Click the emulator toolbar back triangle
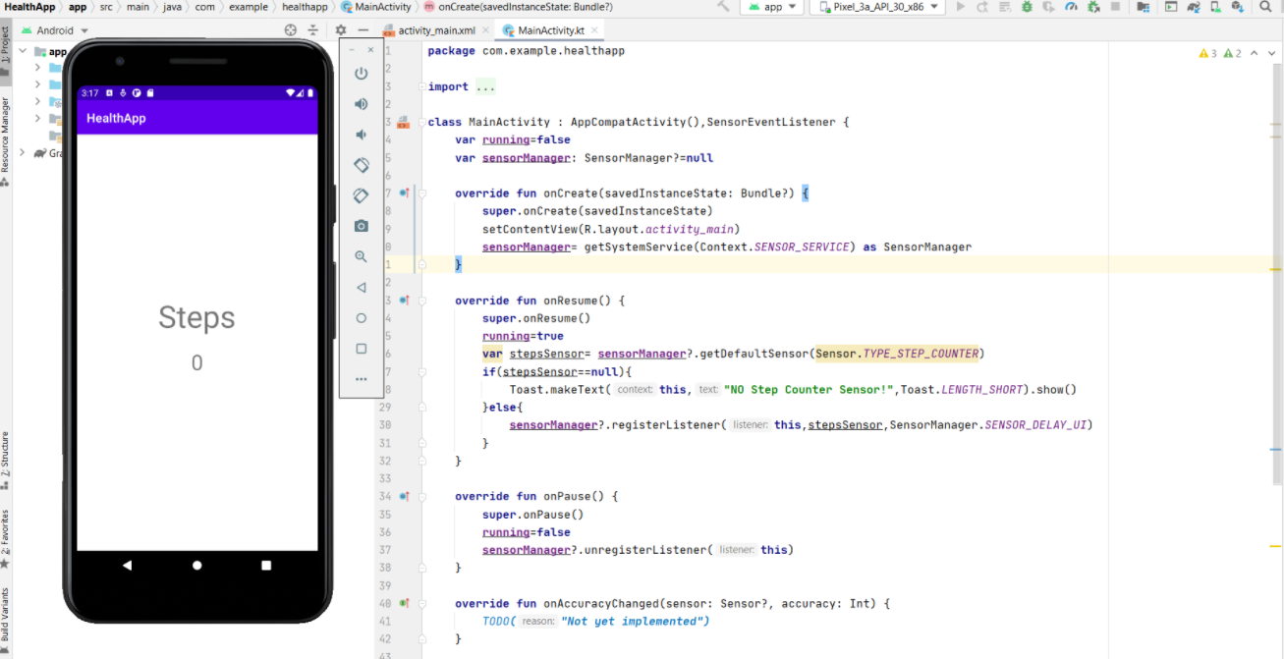This screenshot has height=659, width=1284. [x=362, y=288]
